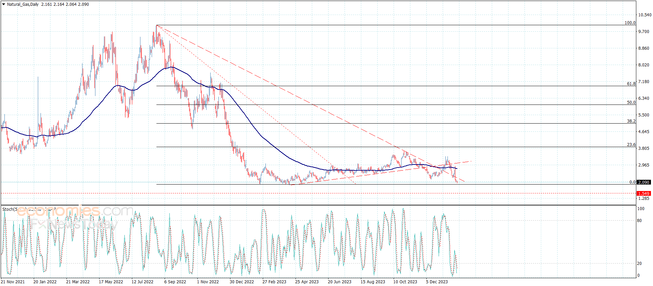This screenshot has height=286, width=653.
Task: Click the 25 Apr 2023 date label
Action: coord(307,282)
